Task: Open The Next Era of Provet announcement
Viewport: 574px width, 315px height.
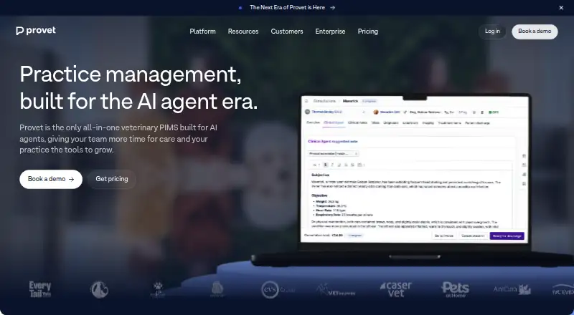Action: coord(287,7)
